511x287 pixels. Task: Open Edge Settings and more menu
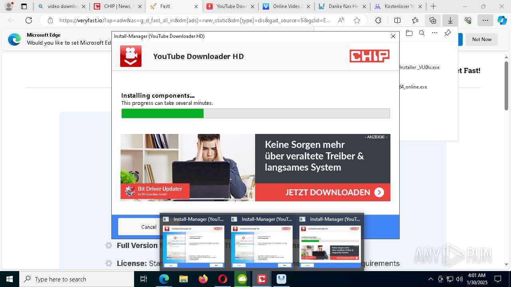(485, 20)
